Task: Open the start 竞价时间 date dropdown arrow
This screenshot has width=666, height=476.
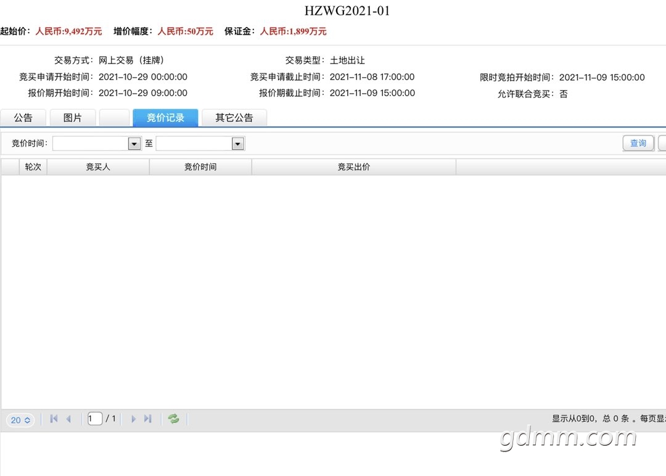Action: (134, 144)
